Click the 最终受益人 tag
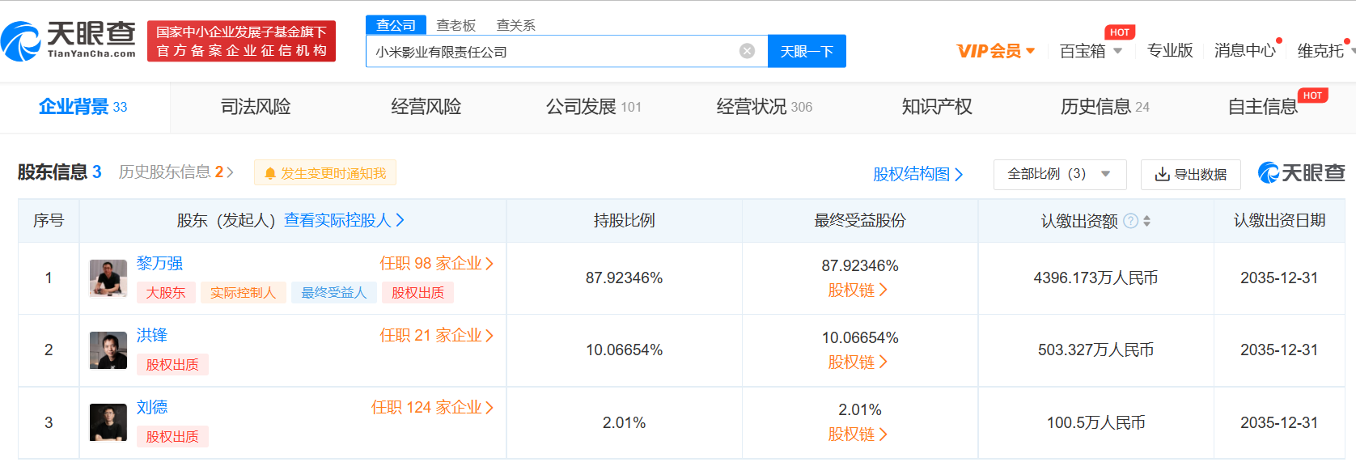Image resolution: width=1356 pixels, height=462 pixels. 334,293
